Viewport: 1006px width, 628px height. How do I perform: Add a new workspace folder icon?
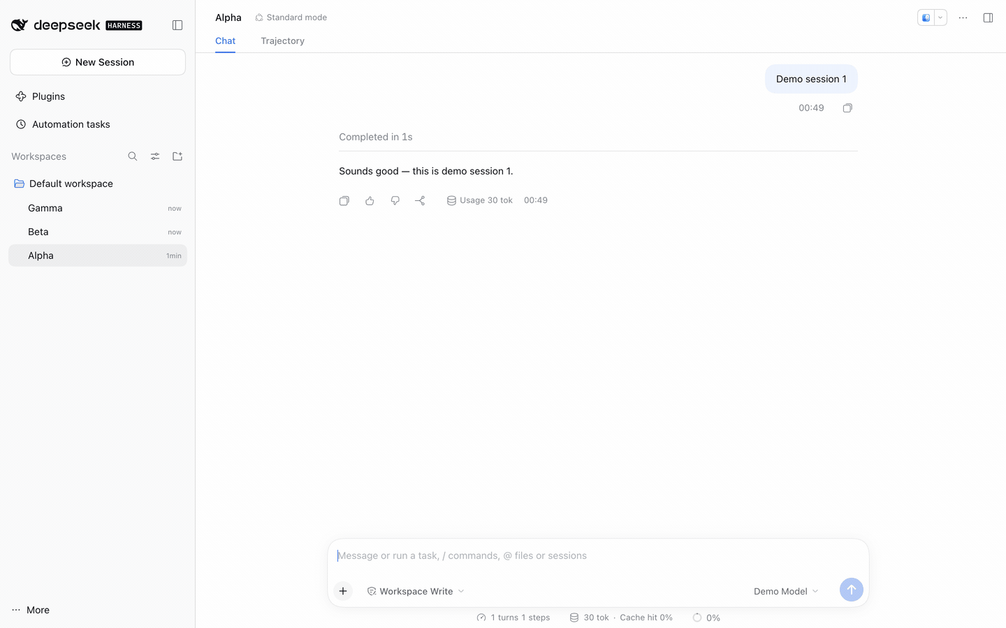point(177,156)
